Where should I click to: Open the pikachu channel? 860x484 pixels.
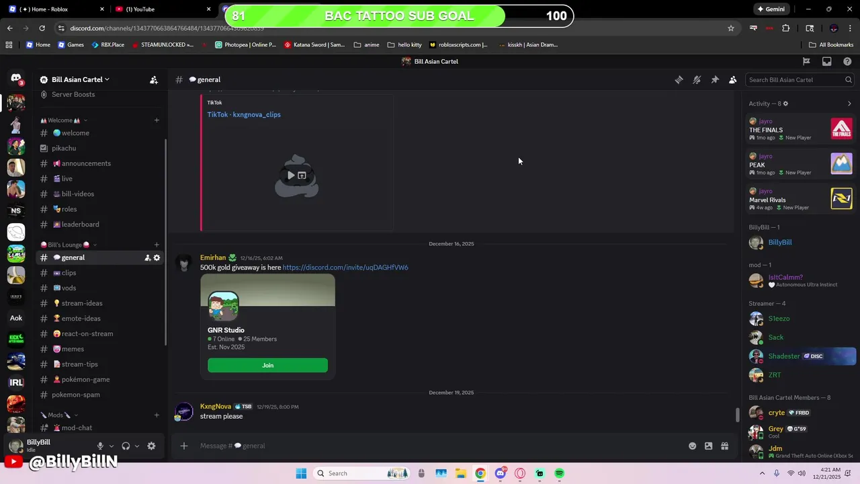tap(99, 148)
